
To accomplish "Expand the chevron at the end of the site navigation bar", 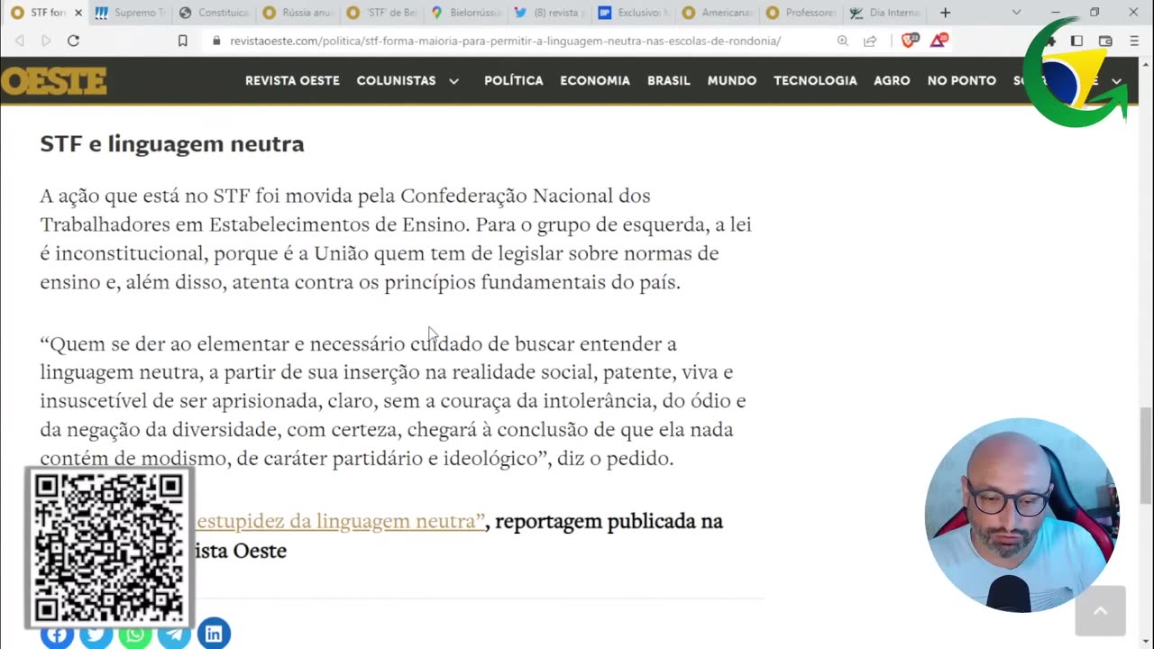I will (1117, 81).
